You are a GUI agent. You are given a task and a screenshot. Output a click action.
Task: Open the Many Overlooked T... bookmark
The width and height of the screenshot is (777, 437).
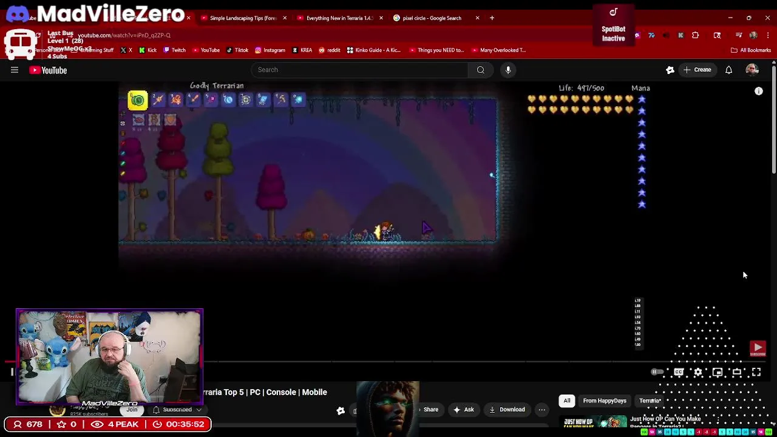[x=498, y=50]
